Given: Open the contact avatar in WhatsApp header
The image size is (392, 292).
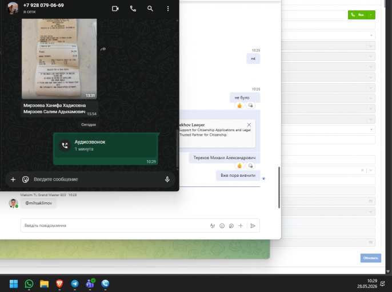Looking at the screenshot, I should pos(13,8).
